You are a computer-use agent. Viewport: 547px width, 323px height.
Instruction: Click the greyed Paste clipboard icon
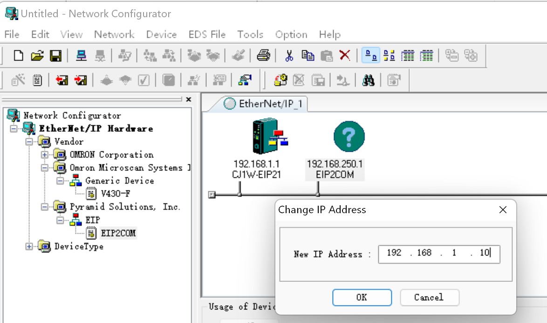pyautogui.click(x=327, y=55)
